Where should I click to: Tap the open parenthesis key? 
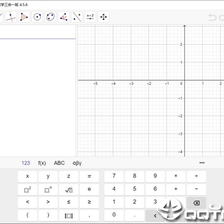[27, 215]
